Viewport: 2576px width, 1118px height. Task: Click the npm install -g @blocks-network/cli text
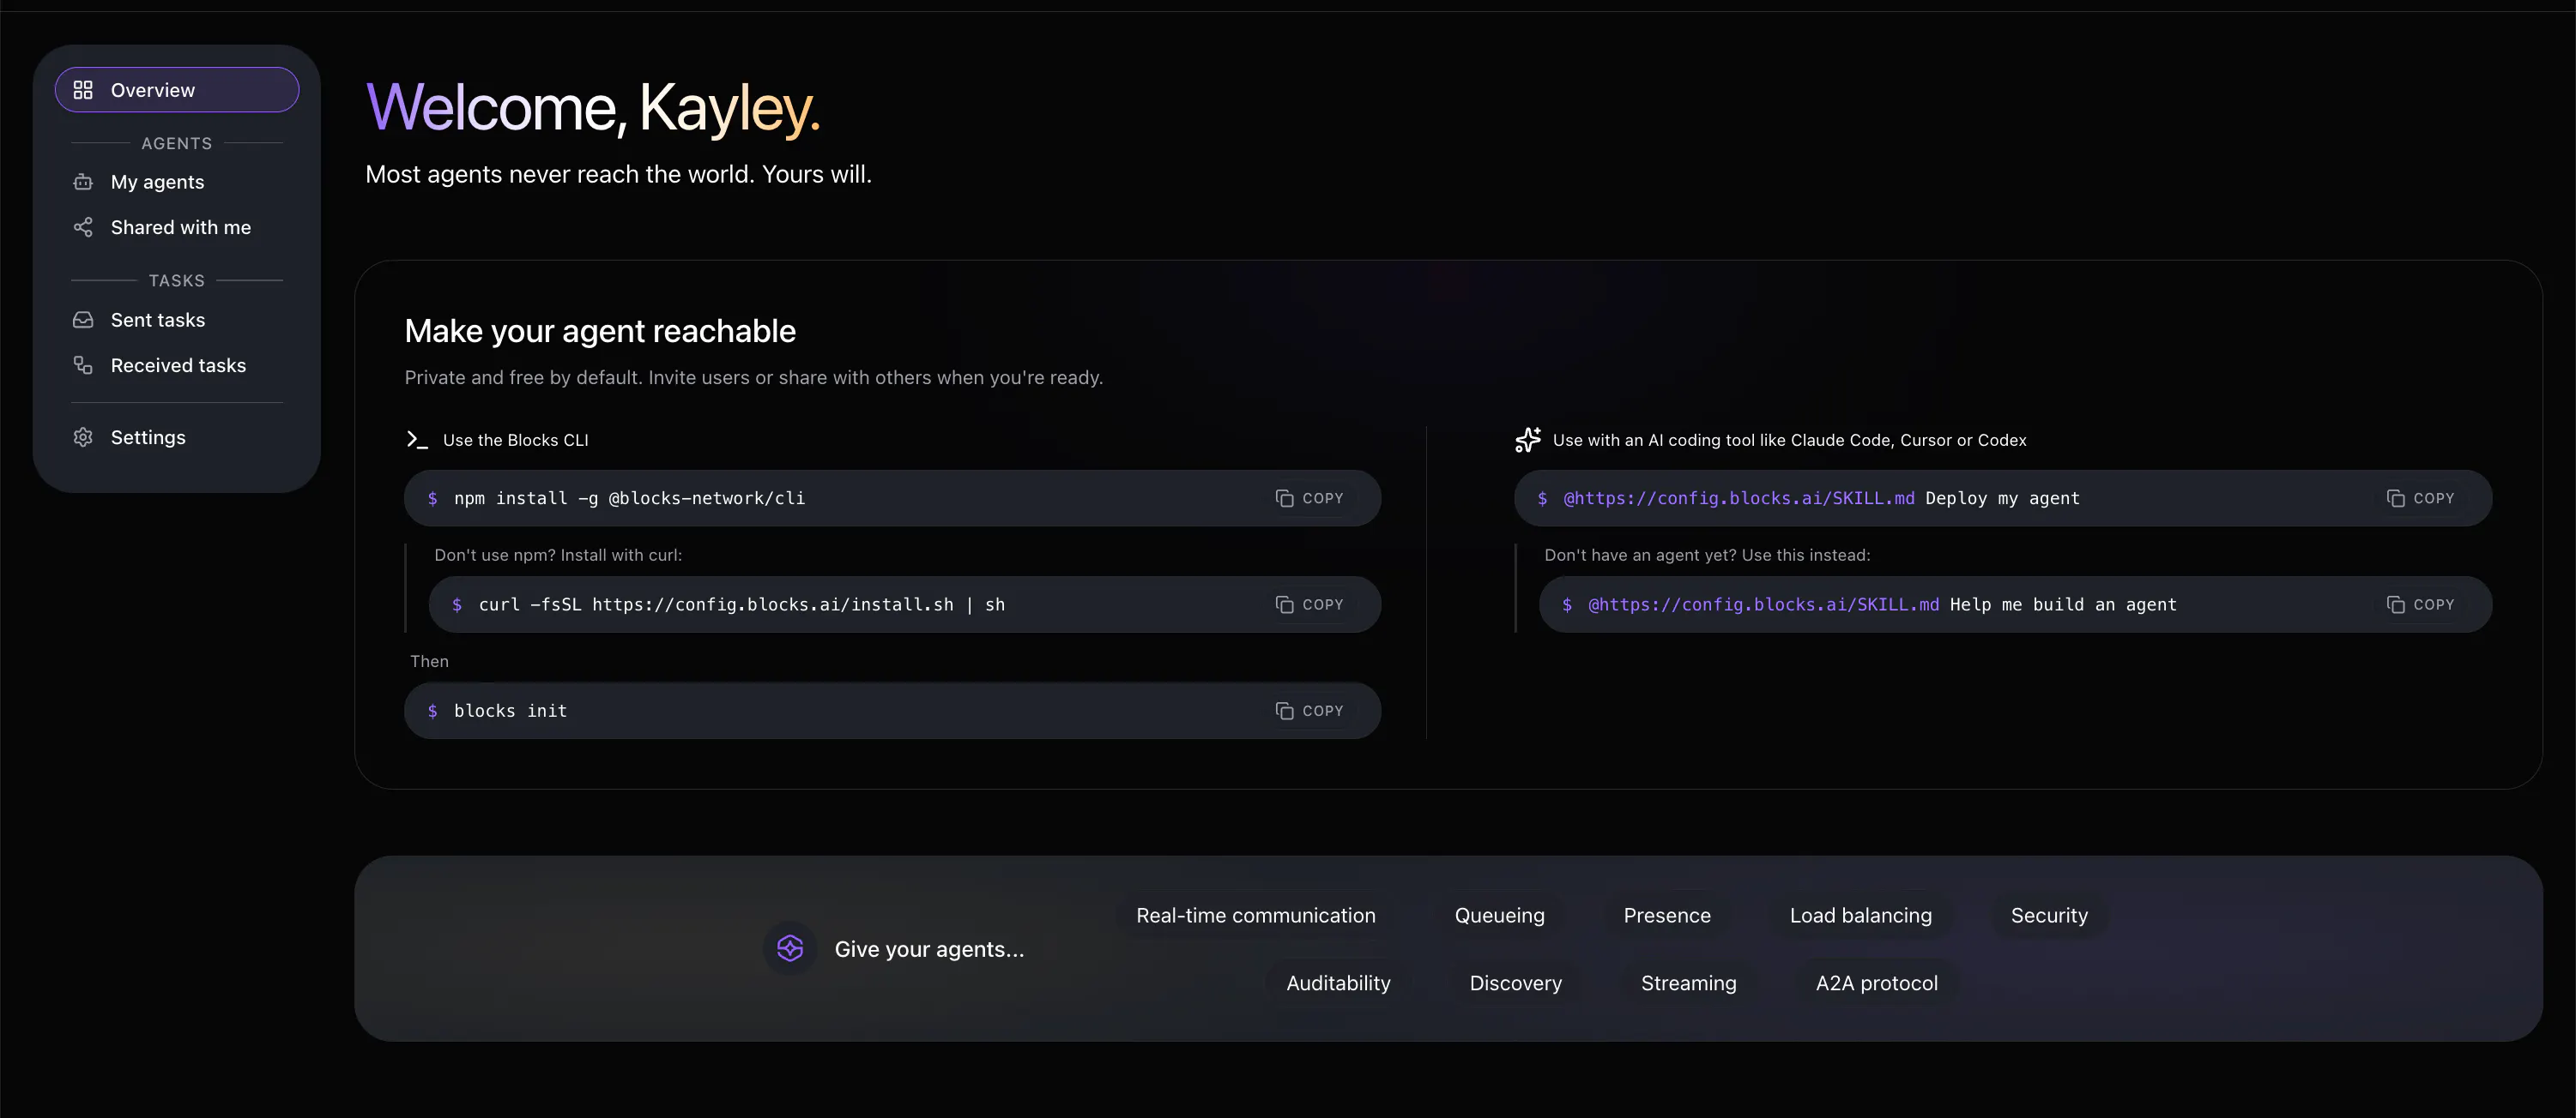[x=629, y=498]
